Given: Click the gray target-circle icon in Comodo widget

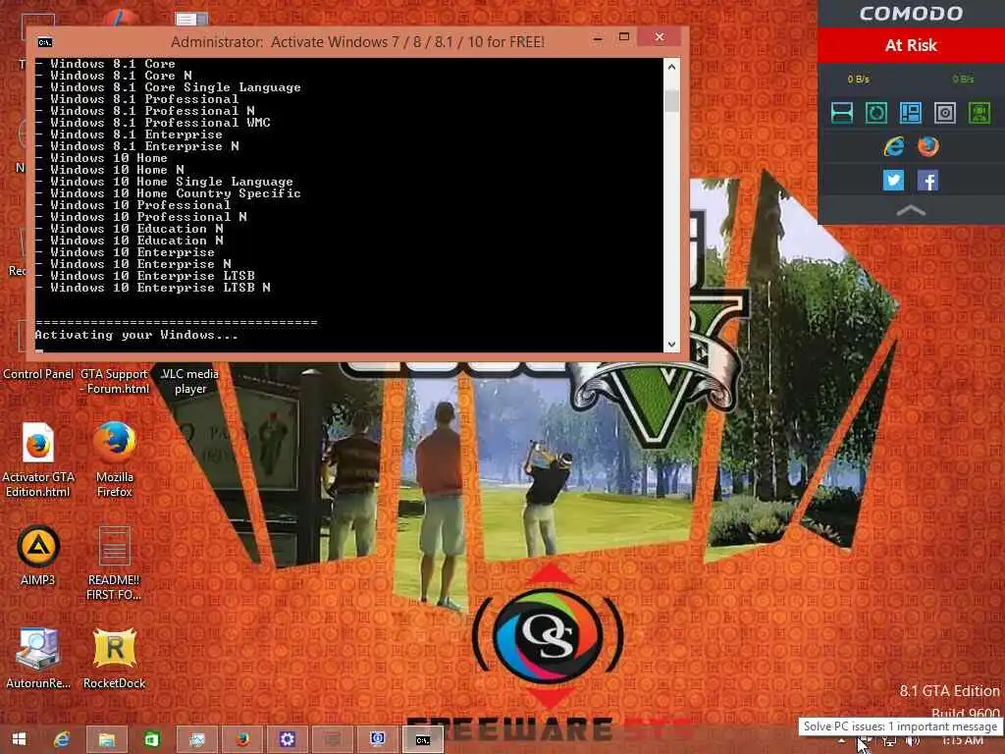Looking at the screenshot, I should pyautogui.click(x=945, y=113).
